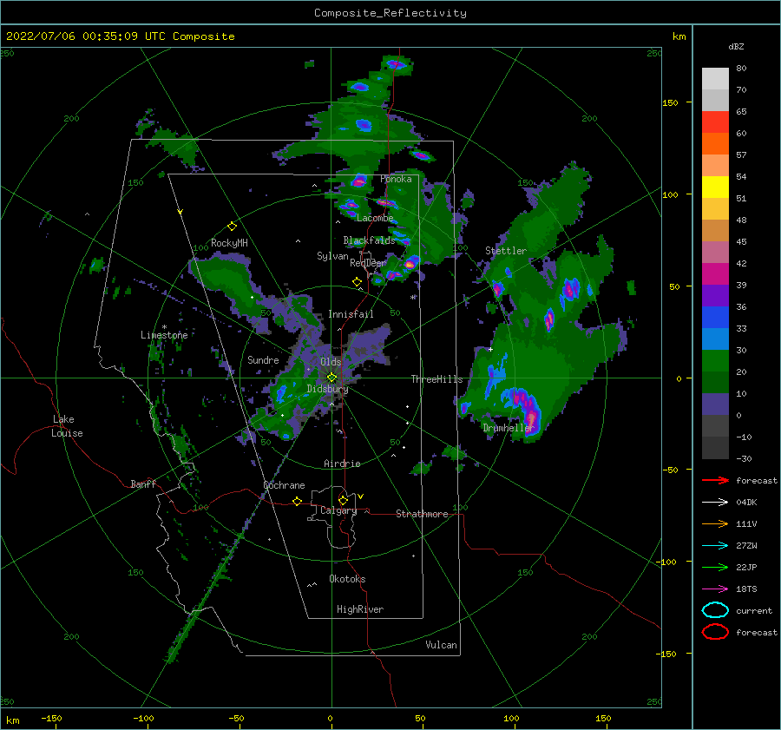The height and width of the screenshot is (730, 781).
Task: Select the dark gray -30 dBZ swatch
Action: (715, 448)
